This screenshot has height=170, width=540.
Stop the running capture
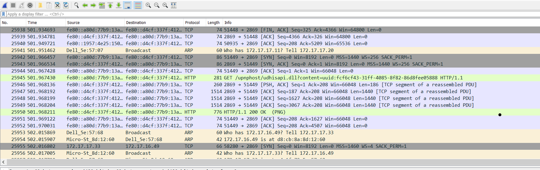point(13,5)
